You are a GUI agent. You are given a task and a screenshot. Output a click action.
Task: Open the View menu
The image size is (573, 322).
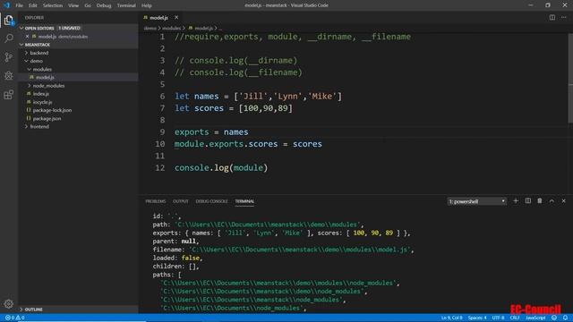(x=73, y=5)
